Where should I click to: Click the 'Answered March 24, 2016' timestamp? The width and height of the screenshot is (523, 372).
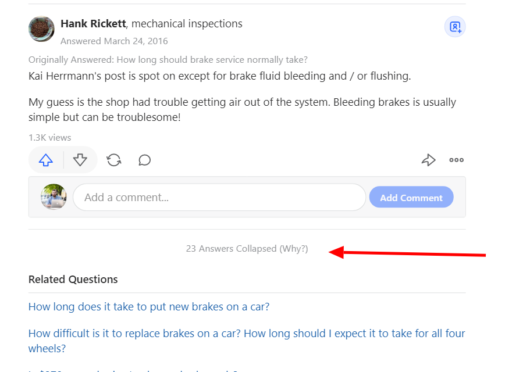(x=114, y=41)
